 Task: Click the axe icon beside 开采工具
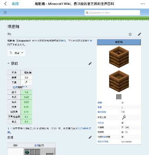(124, 117)
